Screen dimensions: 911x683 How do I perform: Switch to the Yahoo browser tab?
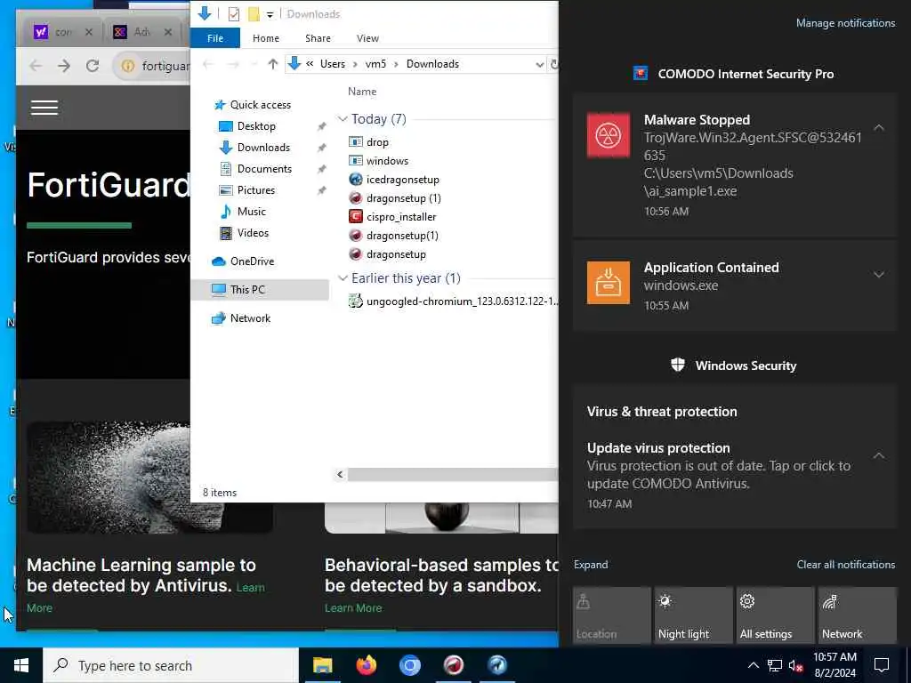(x=63, y=32)
